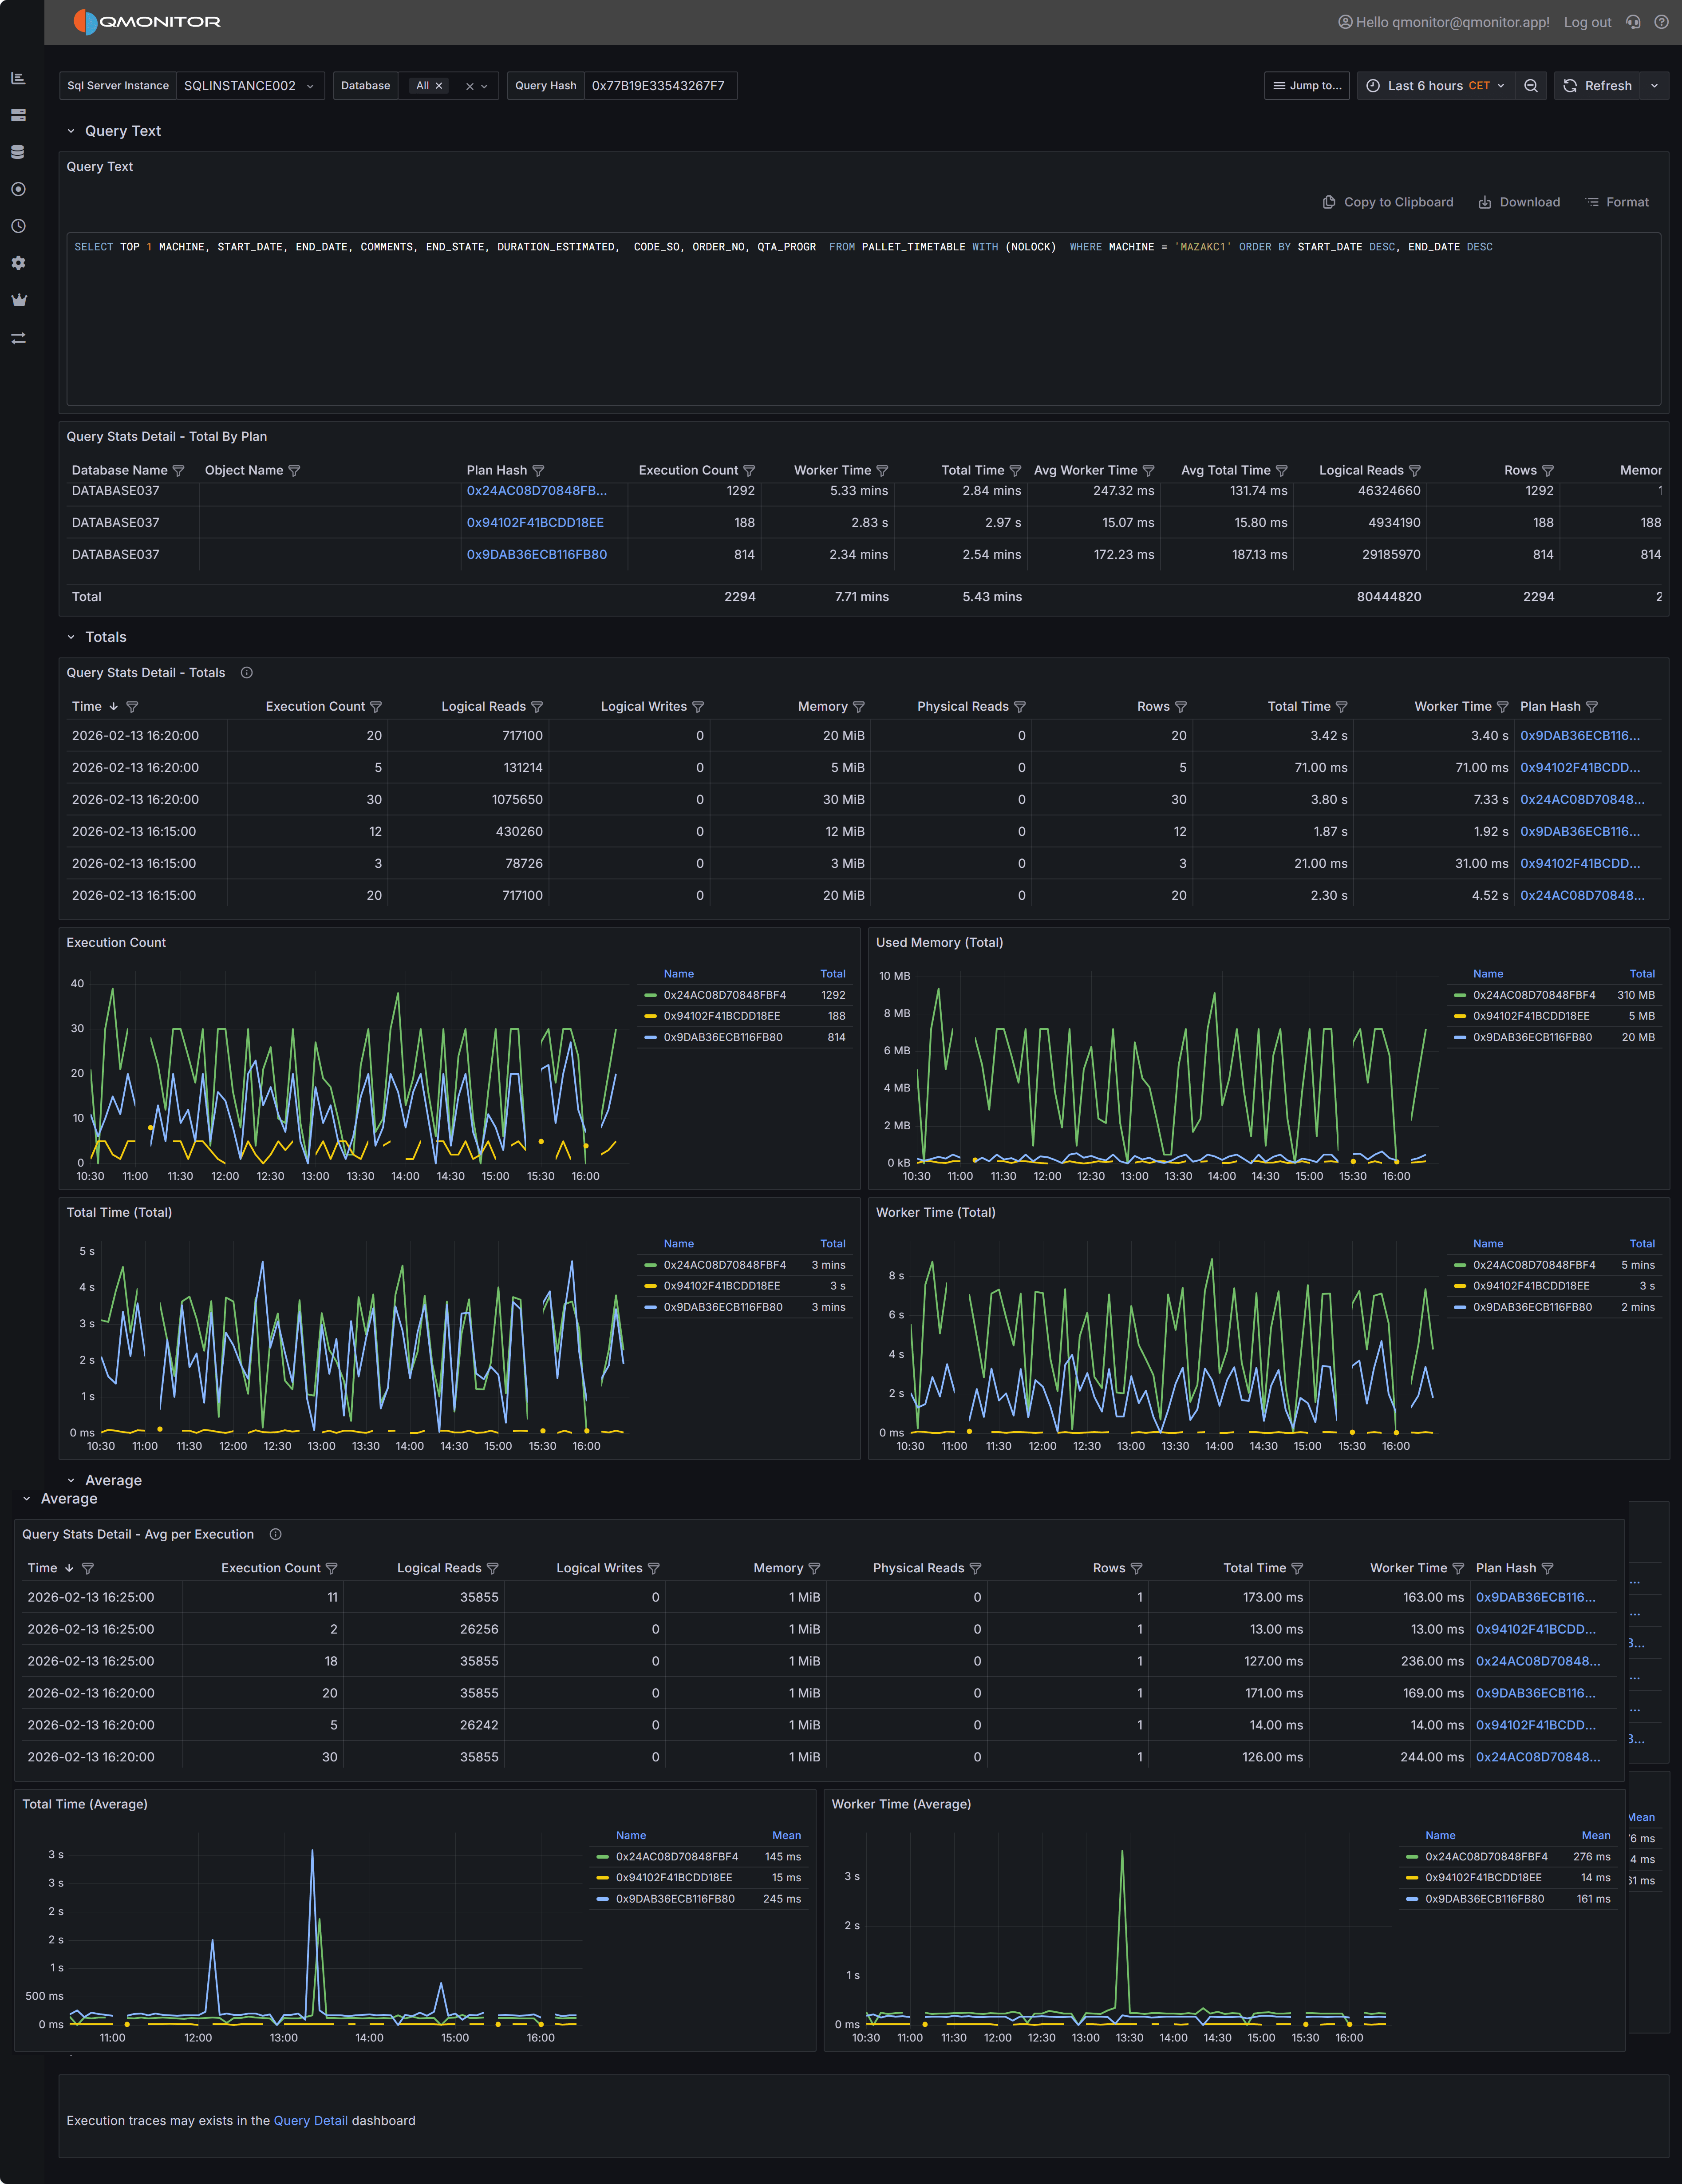Open the SQLINSTANCE002 instance dropdown
Viewport: 1682px width, 2184px height.
click(x=250, y=85)
